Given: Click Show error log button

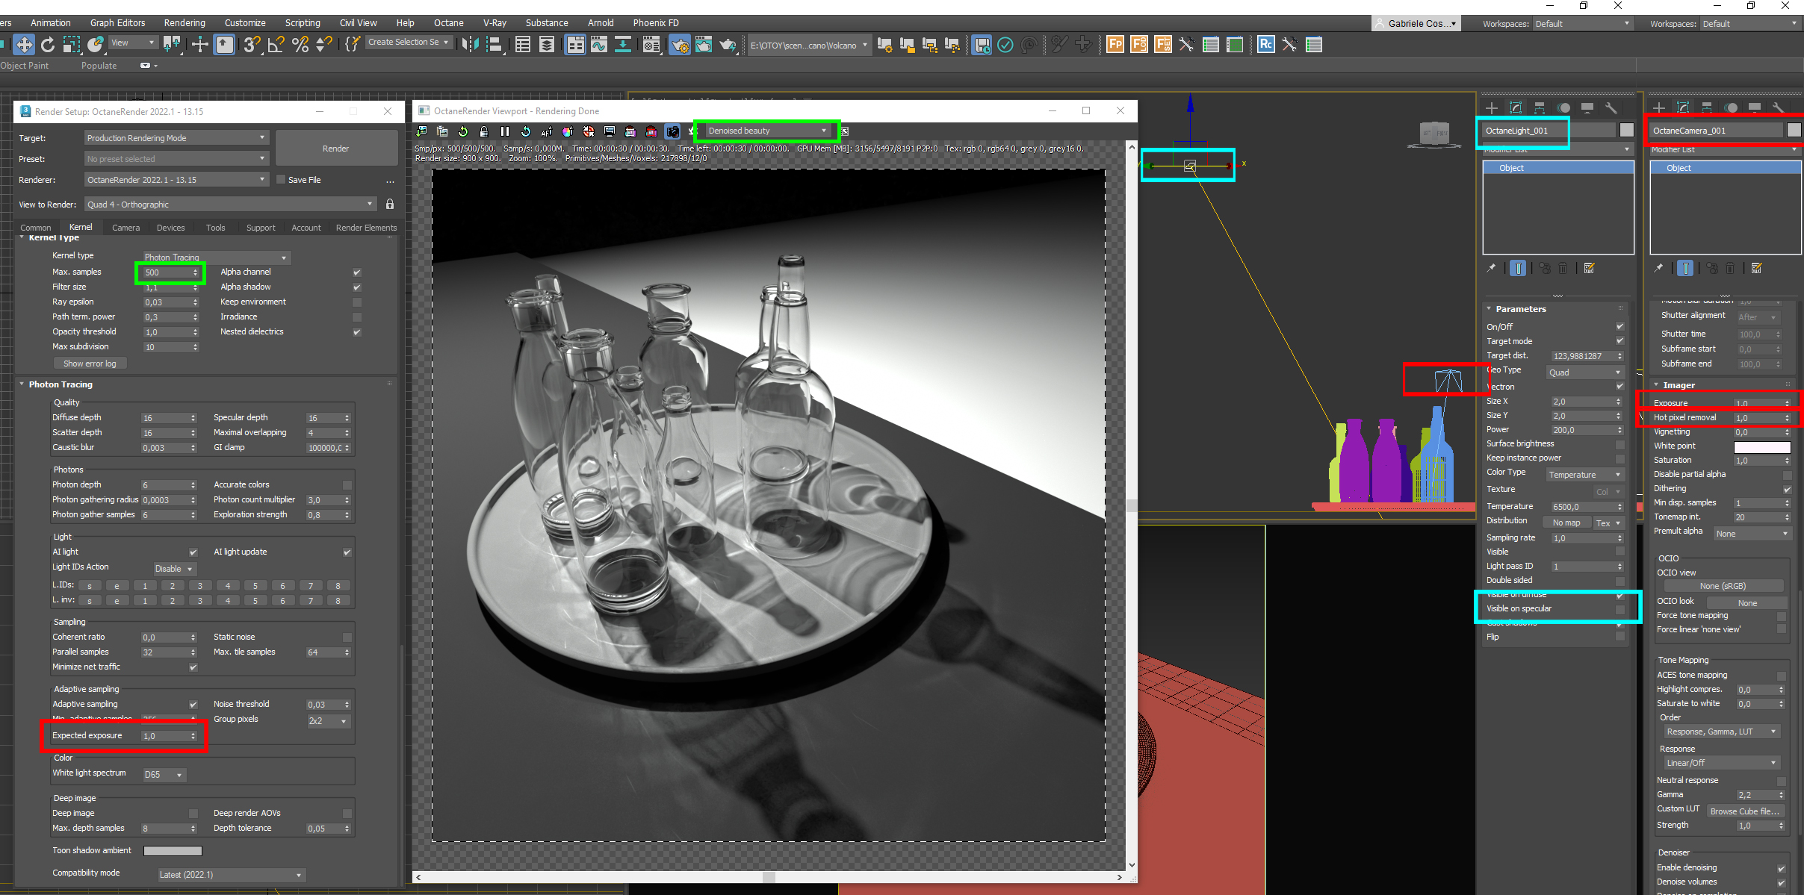Looking at the screenshot, I should [90, 364].
